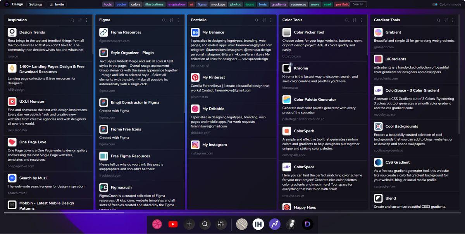Sort the Gradient Tools column
465x234 pixels.
pyautogui.click(x=446, y=20)
